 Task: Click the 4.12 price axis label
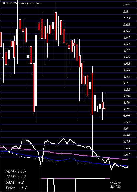(127, 109)
